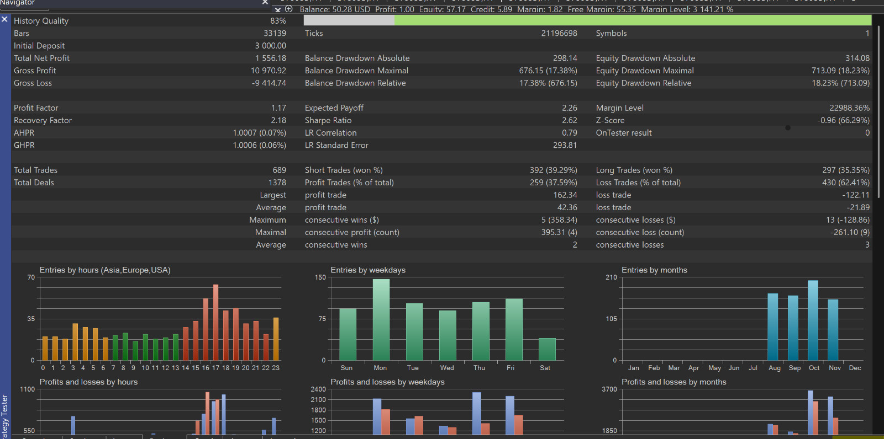Select the Expected Payoff value 2.26
The width and height of the screenshot is (884, 439).
(570, 108)
